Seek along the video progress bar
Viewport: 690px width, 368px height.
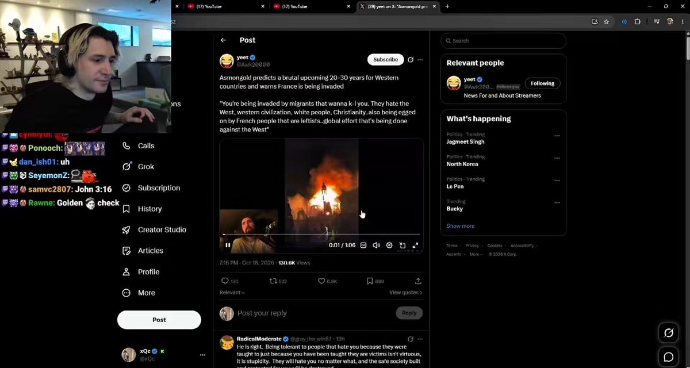[x=321, y=235]
